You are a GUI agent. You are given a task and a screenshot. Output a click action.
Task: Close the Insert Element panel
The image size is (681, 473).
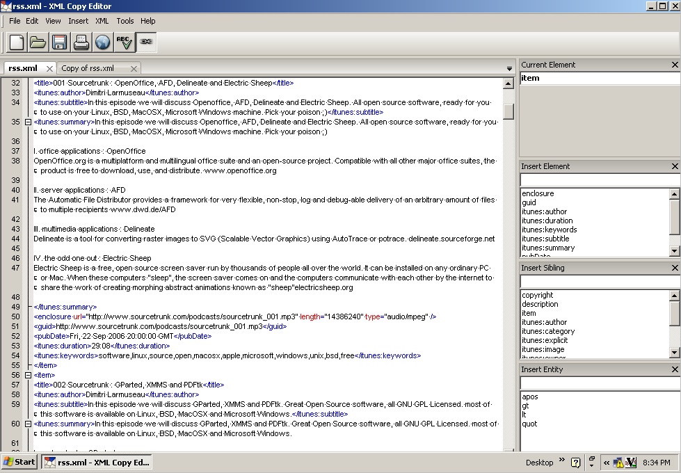click(675, 166)
